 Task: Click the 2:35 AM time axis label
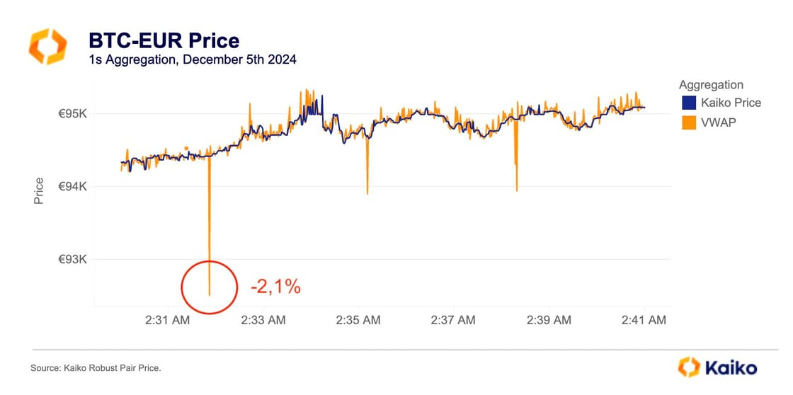click(x=358, y=320)
